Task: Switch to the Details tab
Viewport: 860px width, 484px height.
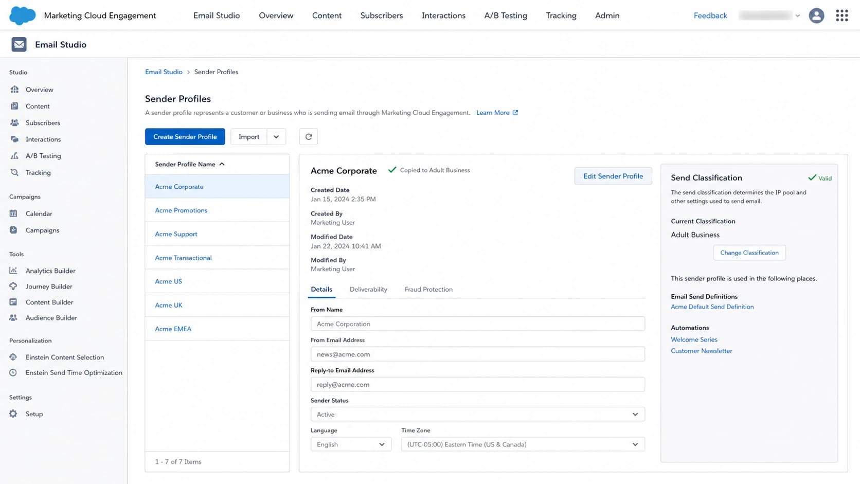Action: [321, 290]
